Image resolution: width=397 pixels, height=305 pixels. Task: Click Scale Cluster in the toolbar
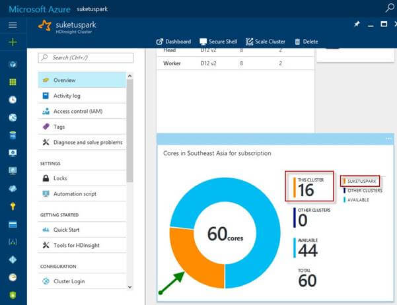click(266, 42)
